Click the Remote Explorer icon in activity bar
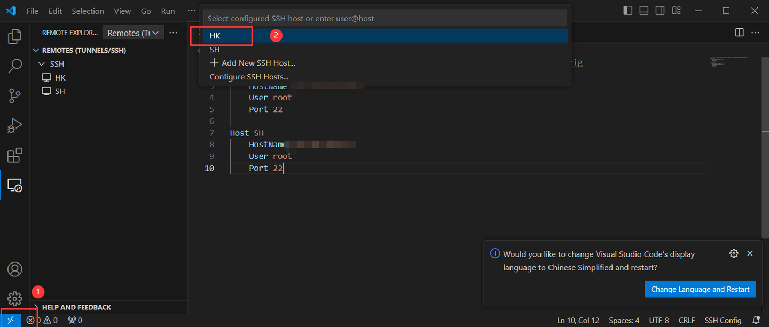Screen dimensions: 769x327 14,185
